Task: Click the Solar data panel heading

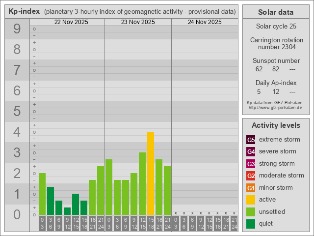Action: [x=275, y=12]
